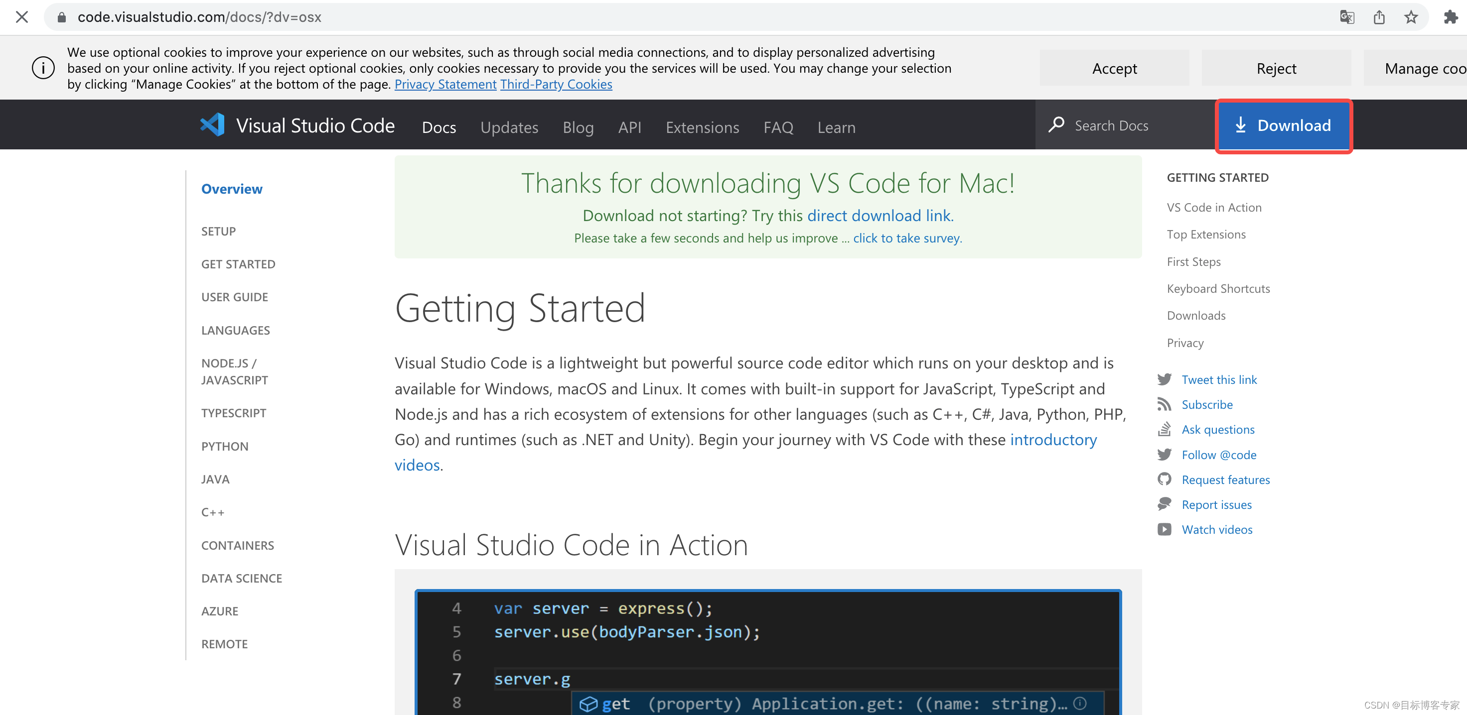
Task: Open the Extensions nav item
Action: [x=702, y=127]
